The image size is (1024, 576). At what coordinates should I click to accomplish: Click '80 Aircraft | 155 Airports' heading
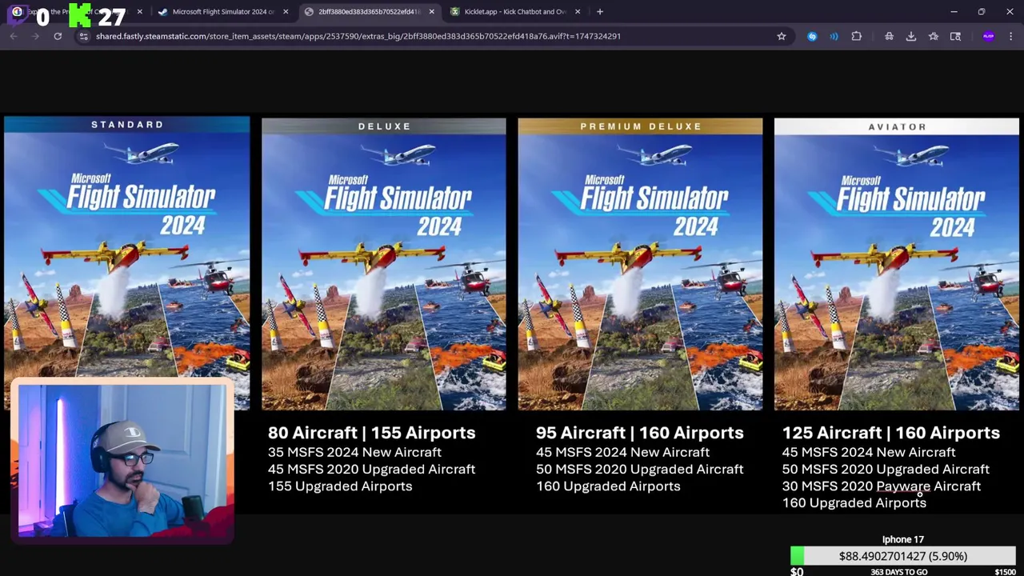pos(371,433)
